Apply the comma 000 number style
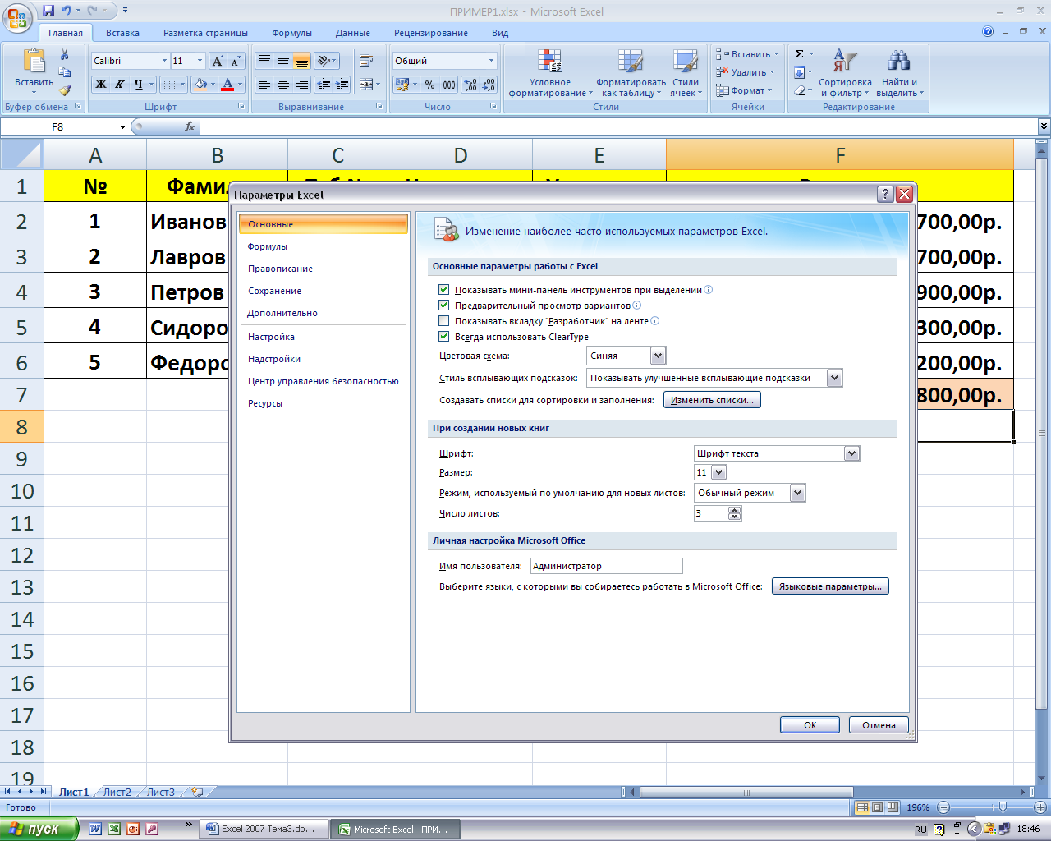Image resolution: width=1051 pixels, height=841 pixels. pyautogui.click(x=449, y=84)
